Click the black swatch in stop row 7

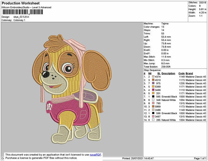point(153,96)
